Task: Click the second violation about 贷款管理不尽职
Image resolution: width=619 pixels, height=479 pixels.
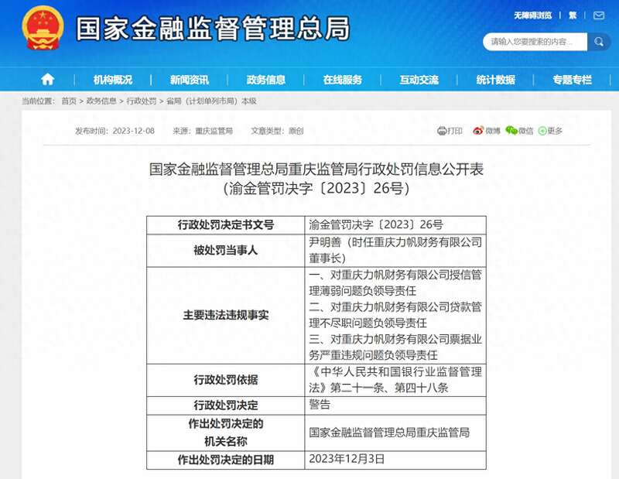Action: (x=395, y=315)
